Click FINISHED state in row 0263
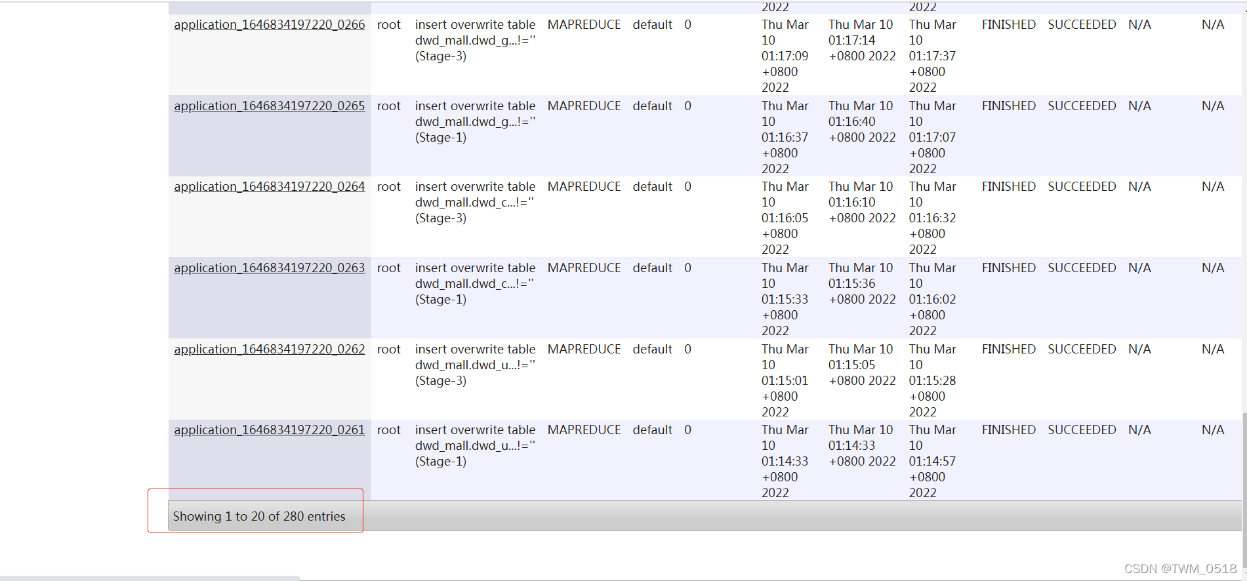The image size is (1247, 581). (x=1009, y=268)
